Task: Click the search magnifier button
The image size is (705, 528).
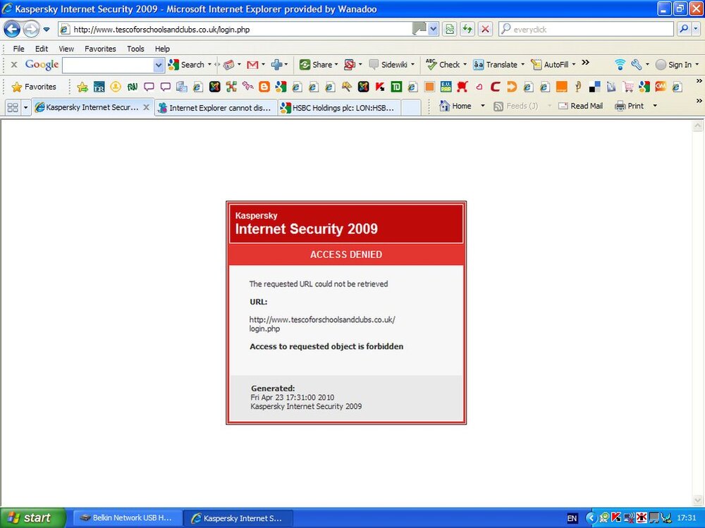Action: (x=683, y=30)
